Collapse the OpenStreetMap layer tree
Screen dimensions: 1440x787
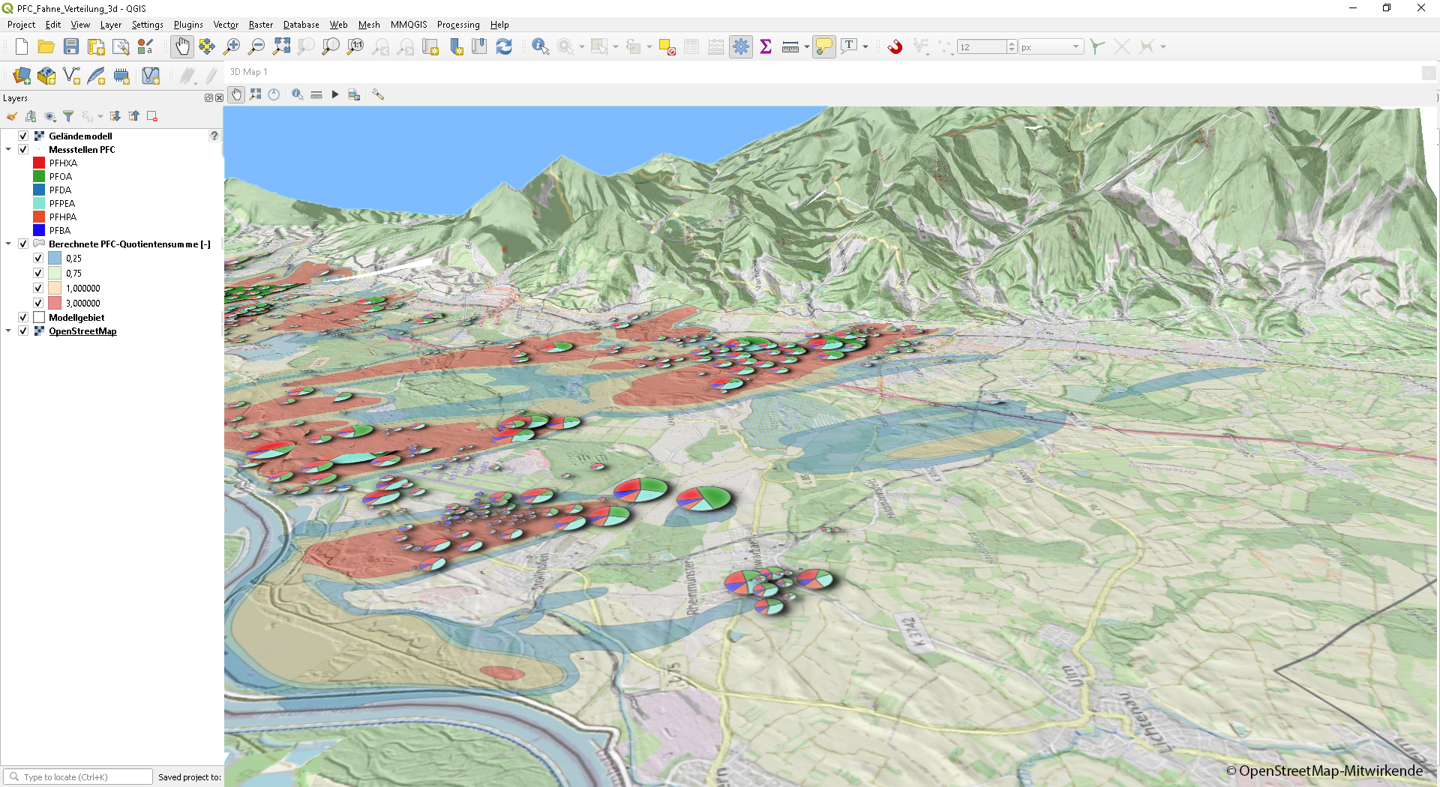[8, 331]
